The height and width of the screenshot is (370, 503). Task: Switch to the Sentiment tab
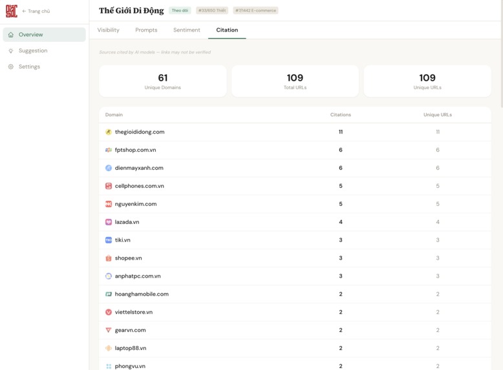tap(187, 30)
